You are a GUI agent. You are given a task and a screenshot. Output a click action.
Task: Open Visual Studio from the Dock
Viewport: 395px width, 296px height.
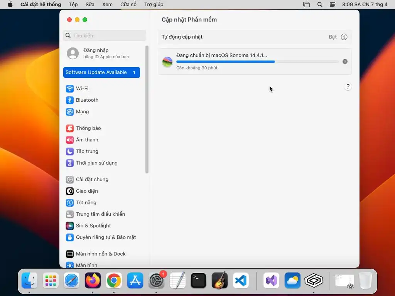coord(271,281)
